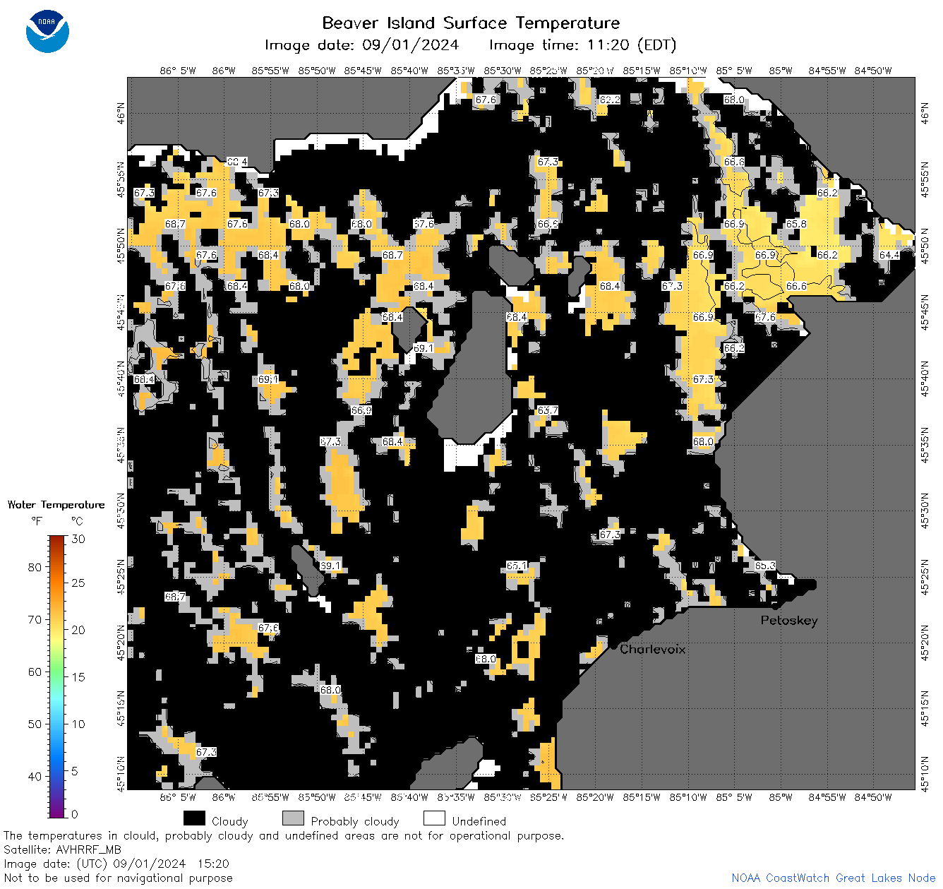Click the 63.7 temperature reading on the map
This screenshot has width=943, height=889.
coord(548,410)
